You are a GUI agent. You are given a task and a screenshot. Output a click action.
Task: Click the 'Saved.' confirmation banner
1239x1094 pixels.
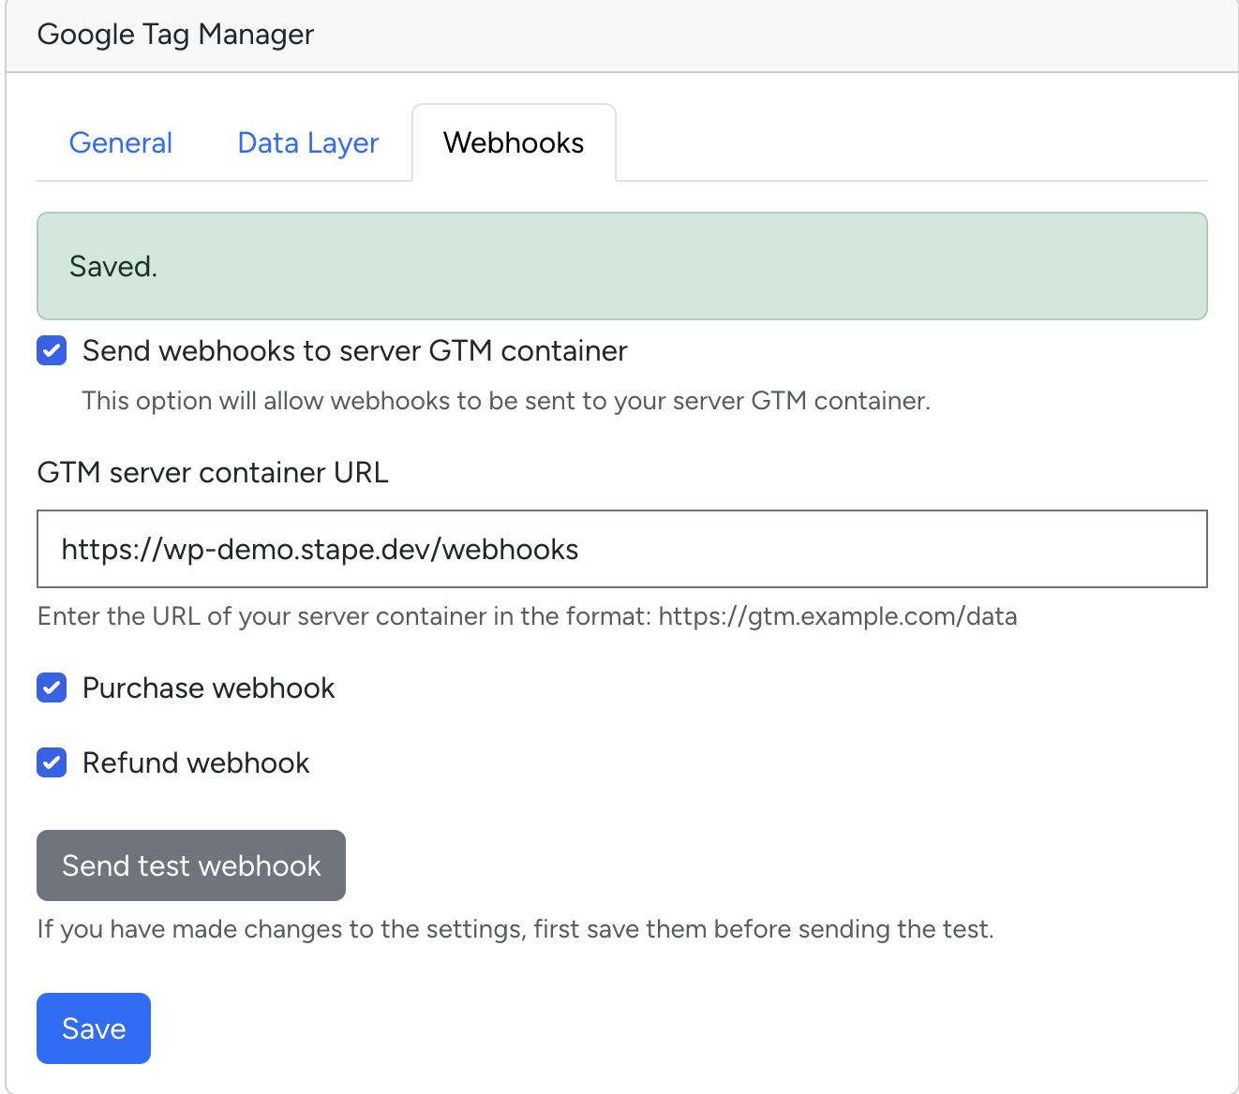point(622,266)
